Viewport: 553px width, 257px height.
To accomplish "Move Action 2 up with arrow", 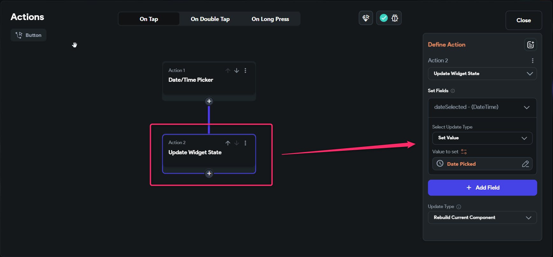I will click(228, 143).
